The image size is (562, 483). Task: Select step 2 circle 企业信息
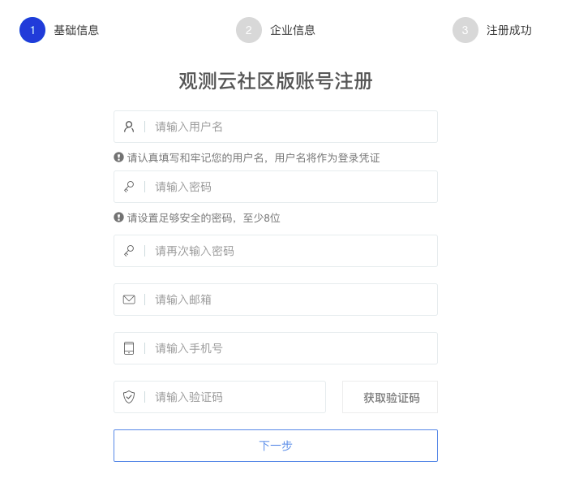point(249,30)
